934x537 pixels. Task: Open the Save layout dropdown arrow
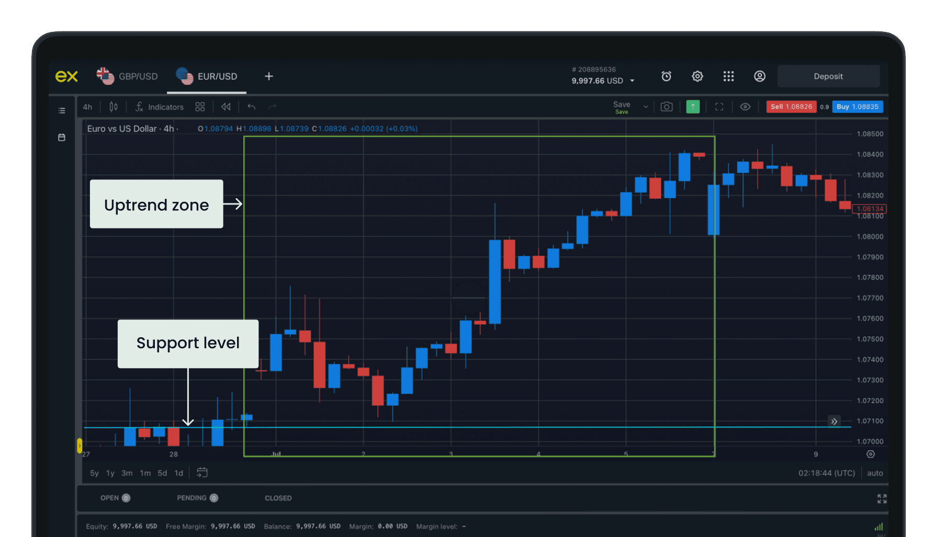tap(646, 107)
